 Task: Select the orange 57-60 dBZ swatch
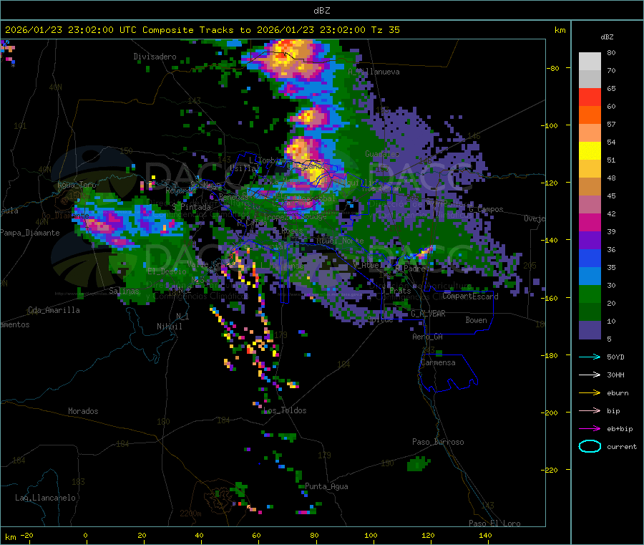click(590, 115)
